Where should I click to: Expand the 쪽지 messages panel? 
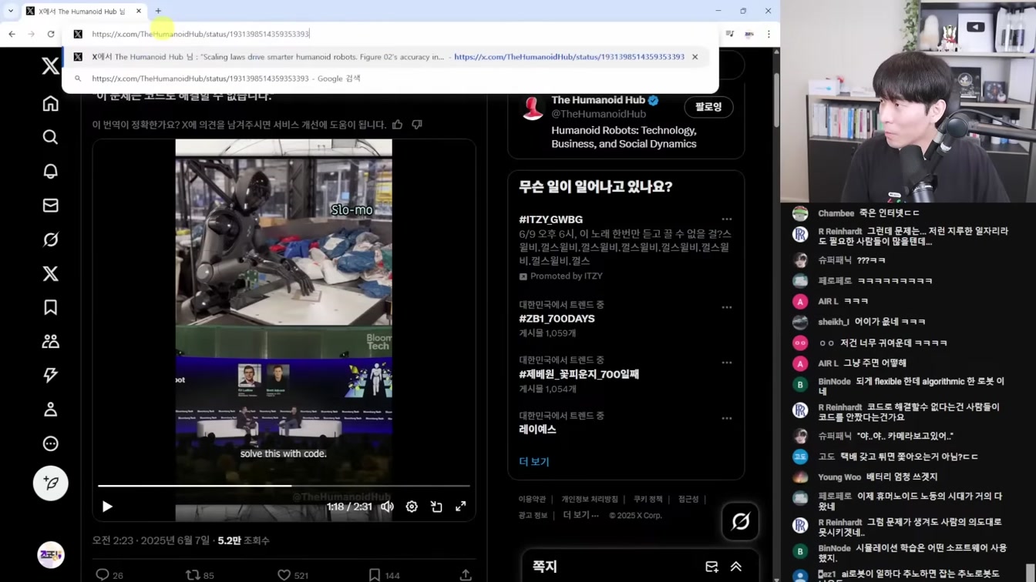tap(736, 567)
